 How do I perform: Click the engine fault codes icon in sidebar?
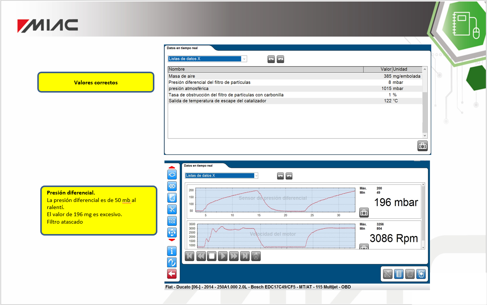172,174
